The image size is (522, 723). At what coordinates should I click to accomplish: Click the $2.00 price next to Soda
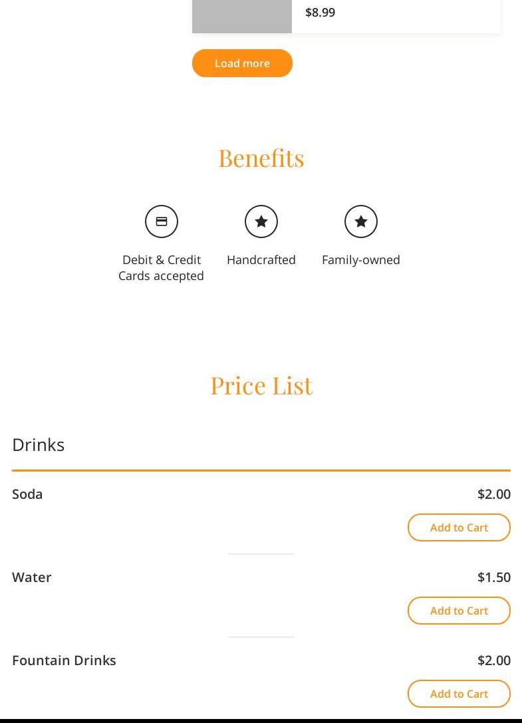coord(494,494)
